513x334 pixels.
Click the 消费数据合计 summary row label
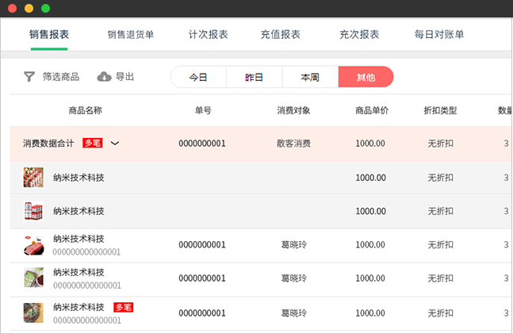48,143
